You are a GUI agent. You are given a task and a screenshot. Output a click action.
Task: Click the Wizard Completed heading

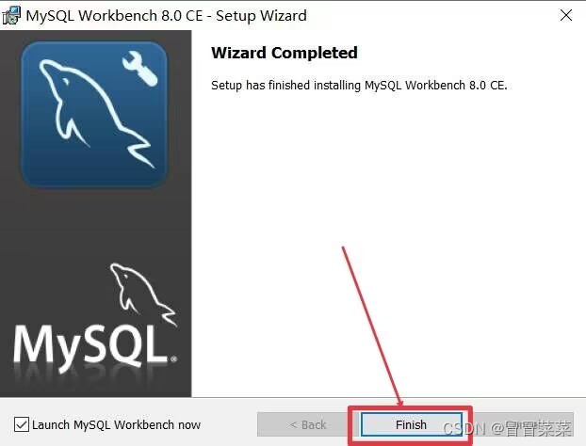[x=285, y=53]
